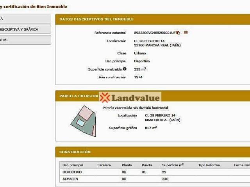Select the DEPORTIVO row in the construction table
The width and height of the screenshot is (250, 187).
72,172
